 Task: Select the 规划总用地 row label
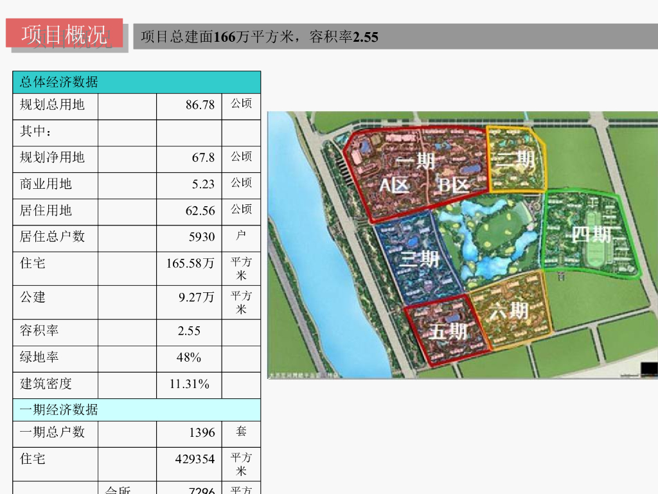click(x=52, y=105)
